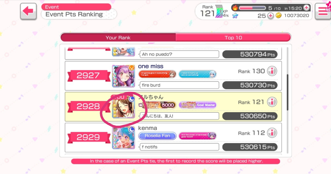Tap the circled brown-haired player avatar
331x174 pixels.
[x=123, y=107]
